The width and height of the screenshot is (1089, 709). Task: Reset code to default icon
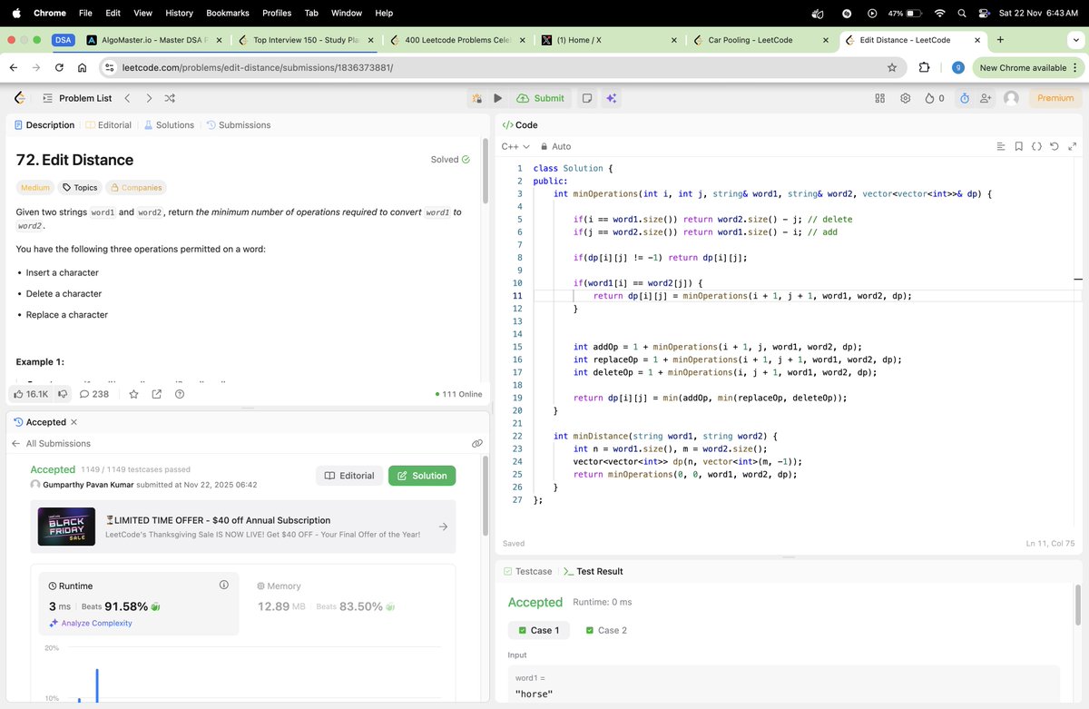[x=1055, y=146]
